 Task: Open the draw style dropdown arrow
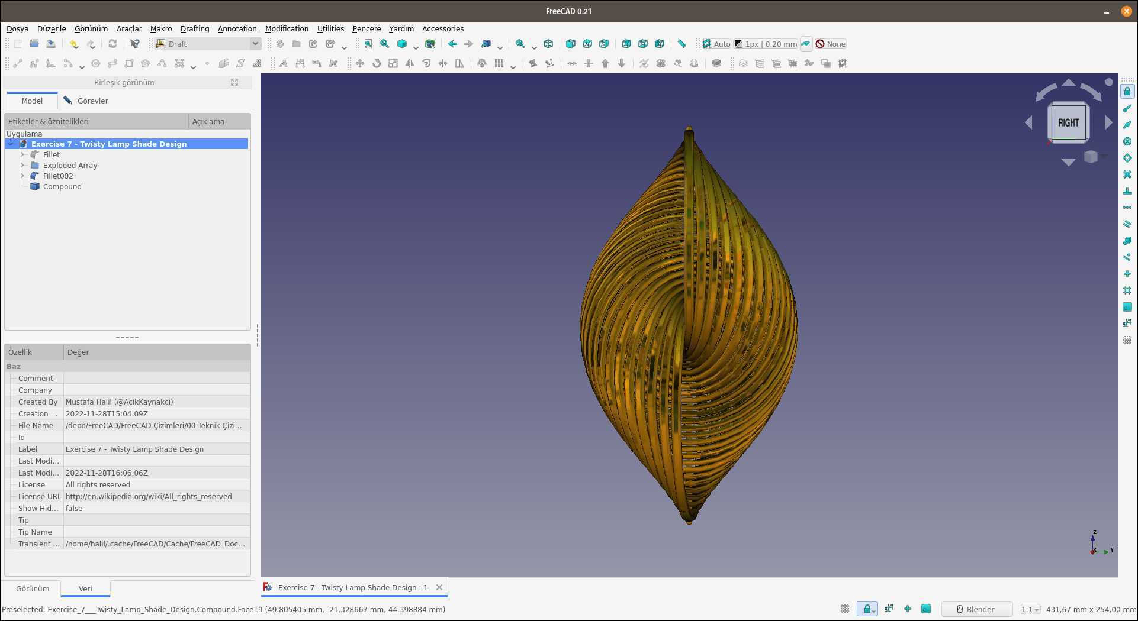[416, 47]
